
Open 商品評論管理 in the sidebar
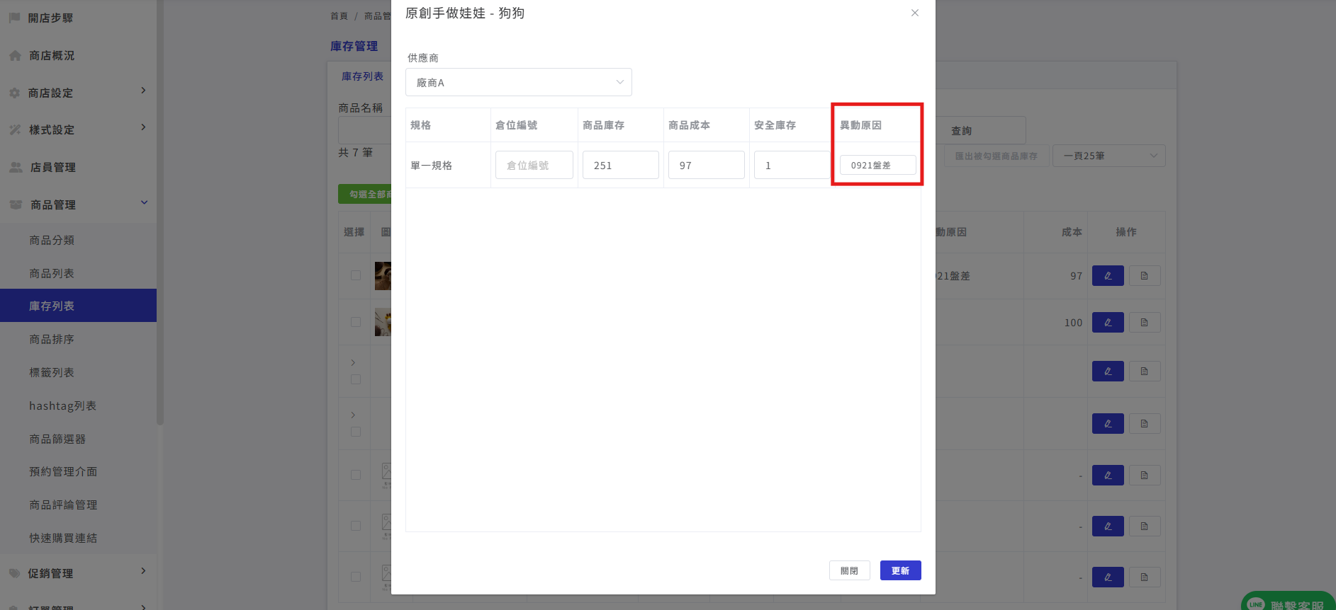(x=63, y=505)
